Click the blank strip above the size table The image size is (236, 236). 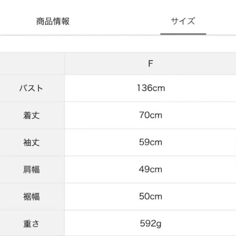pyautogui.click(x=118, y=44)
